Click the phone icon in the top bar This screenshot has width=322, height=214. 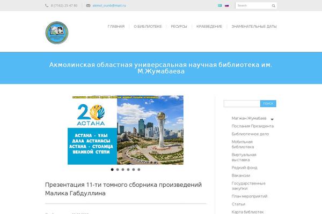(47, 5)
